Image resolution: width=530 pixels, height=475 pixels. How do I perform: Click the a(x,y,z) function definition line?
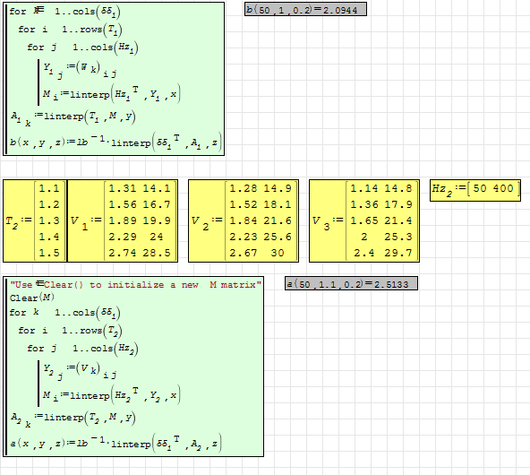(x=115, y=444)
